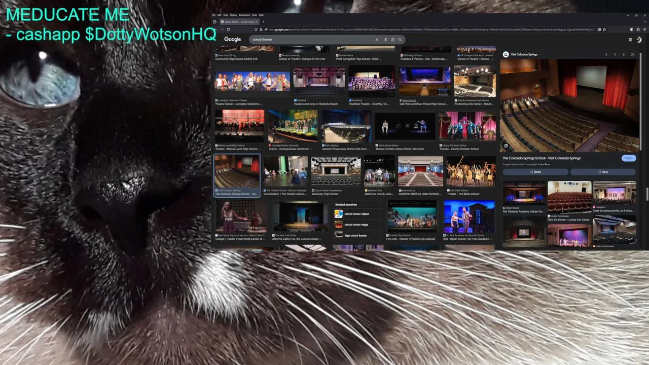Open the Discovery High School thumbnail
The image size is (649, 365).
[336, 171]
